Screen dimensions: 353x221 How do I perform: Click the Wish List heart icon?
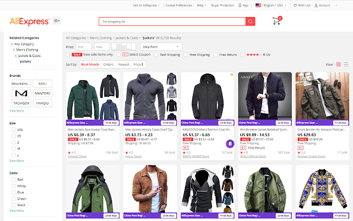coord(295,6)
